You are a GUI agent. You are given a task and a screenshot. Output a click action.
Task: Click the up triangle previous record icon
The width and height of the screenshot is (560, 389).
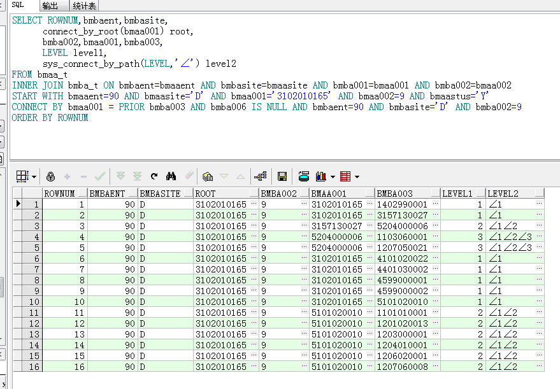[x=240, y=176]
